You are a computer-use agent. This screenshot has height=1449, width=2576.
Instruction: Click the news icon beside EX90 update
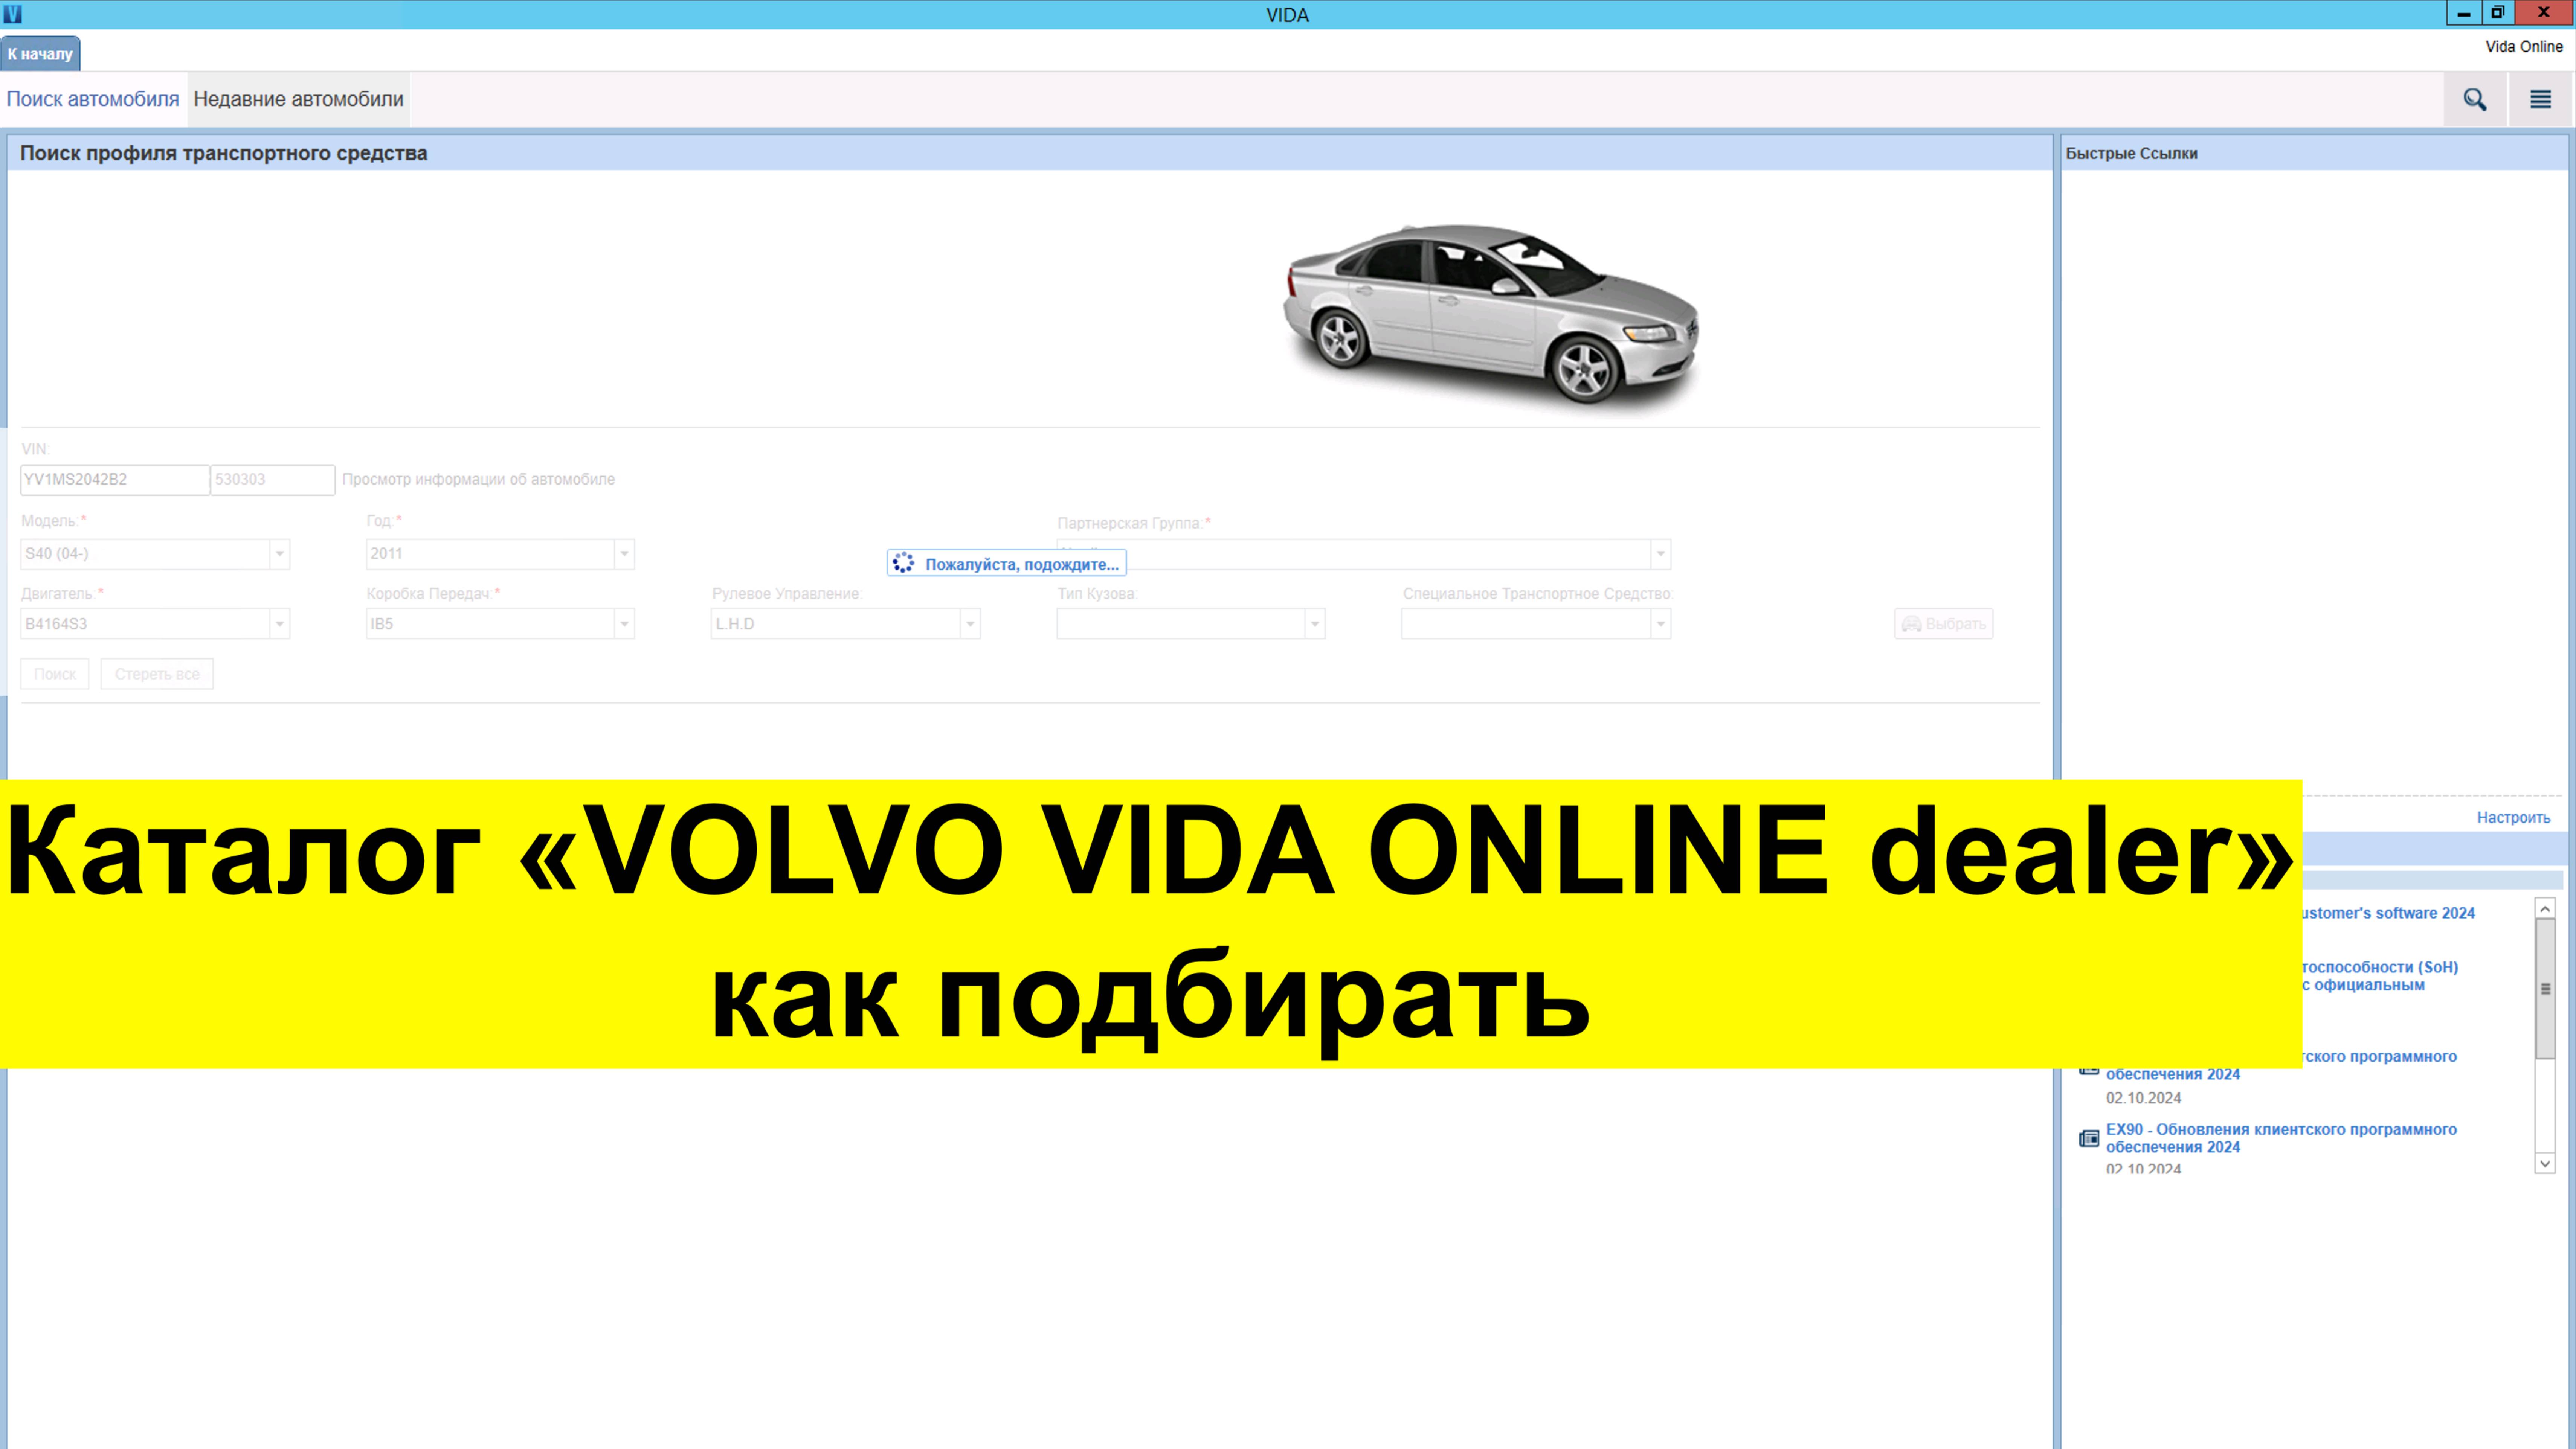click(x=2089, y=1138)
